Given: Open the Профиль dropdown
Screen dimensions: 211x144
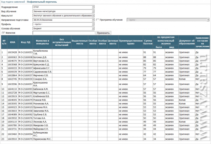Looking at the screenshot, I should click(x=64, y=24).
